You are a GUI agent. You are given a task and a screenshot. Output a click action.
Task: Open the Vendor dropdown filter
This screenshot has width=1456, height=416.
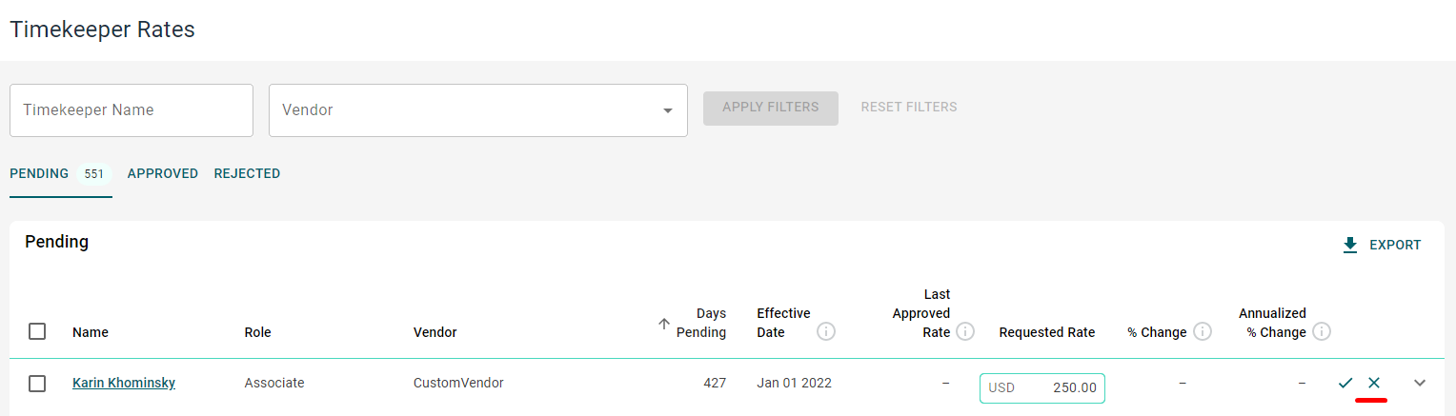pos(478,110)
